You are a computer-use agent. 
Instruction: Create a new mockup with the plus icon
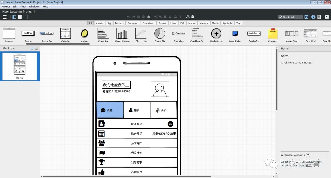pyautogui.click(x=28, y=17)
